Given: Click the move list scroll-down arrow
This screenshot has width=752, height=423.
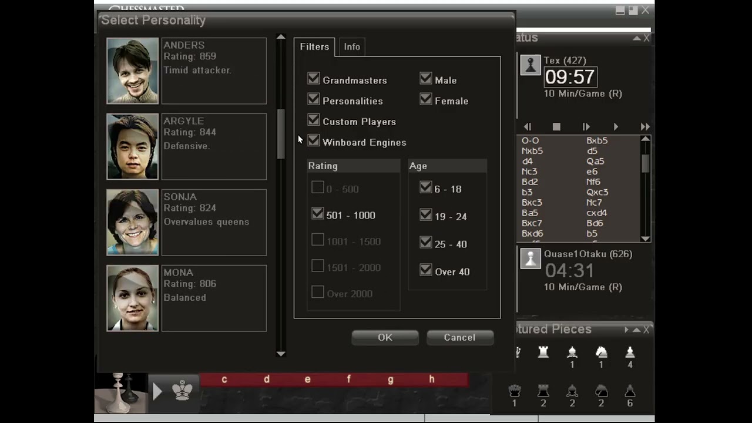Looking at the screenshot, I should (646, 238).
